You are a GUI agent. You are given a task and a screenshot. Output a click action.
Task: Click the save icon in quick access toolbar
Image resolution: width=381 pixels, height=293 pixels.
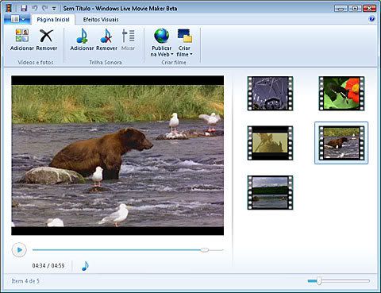pos(24,8)
